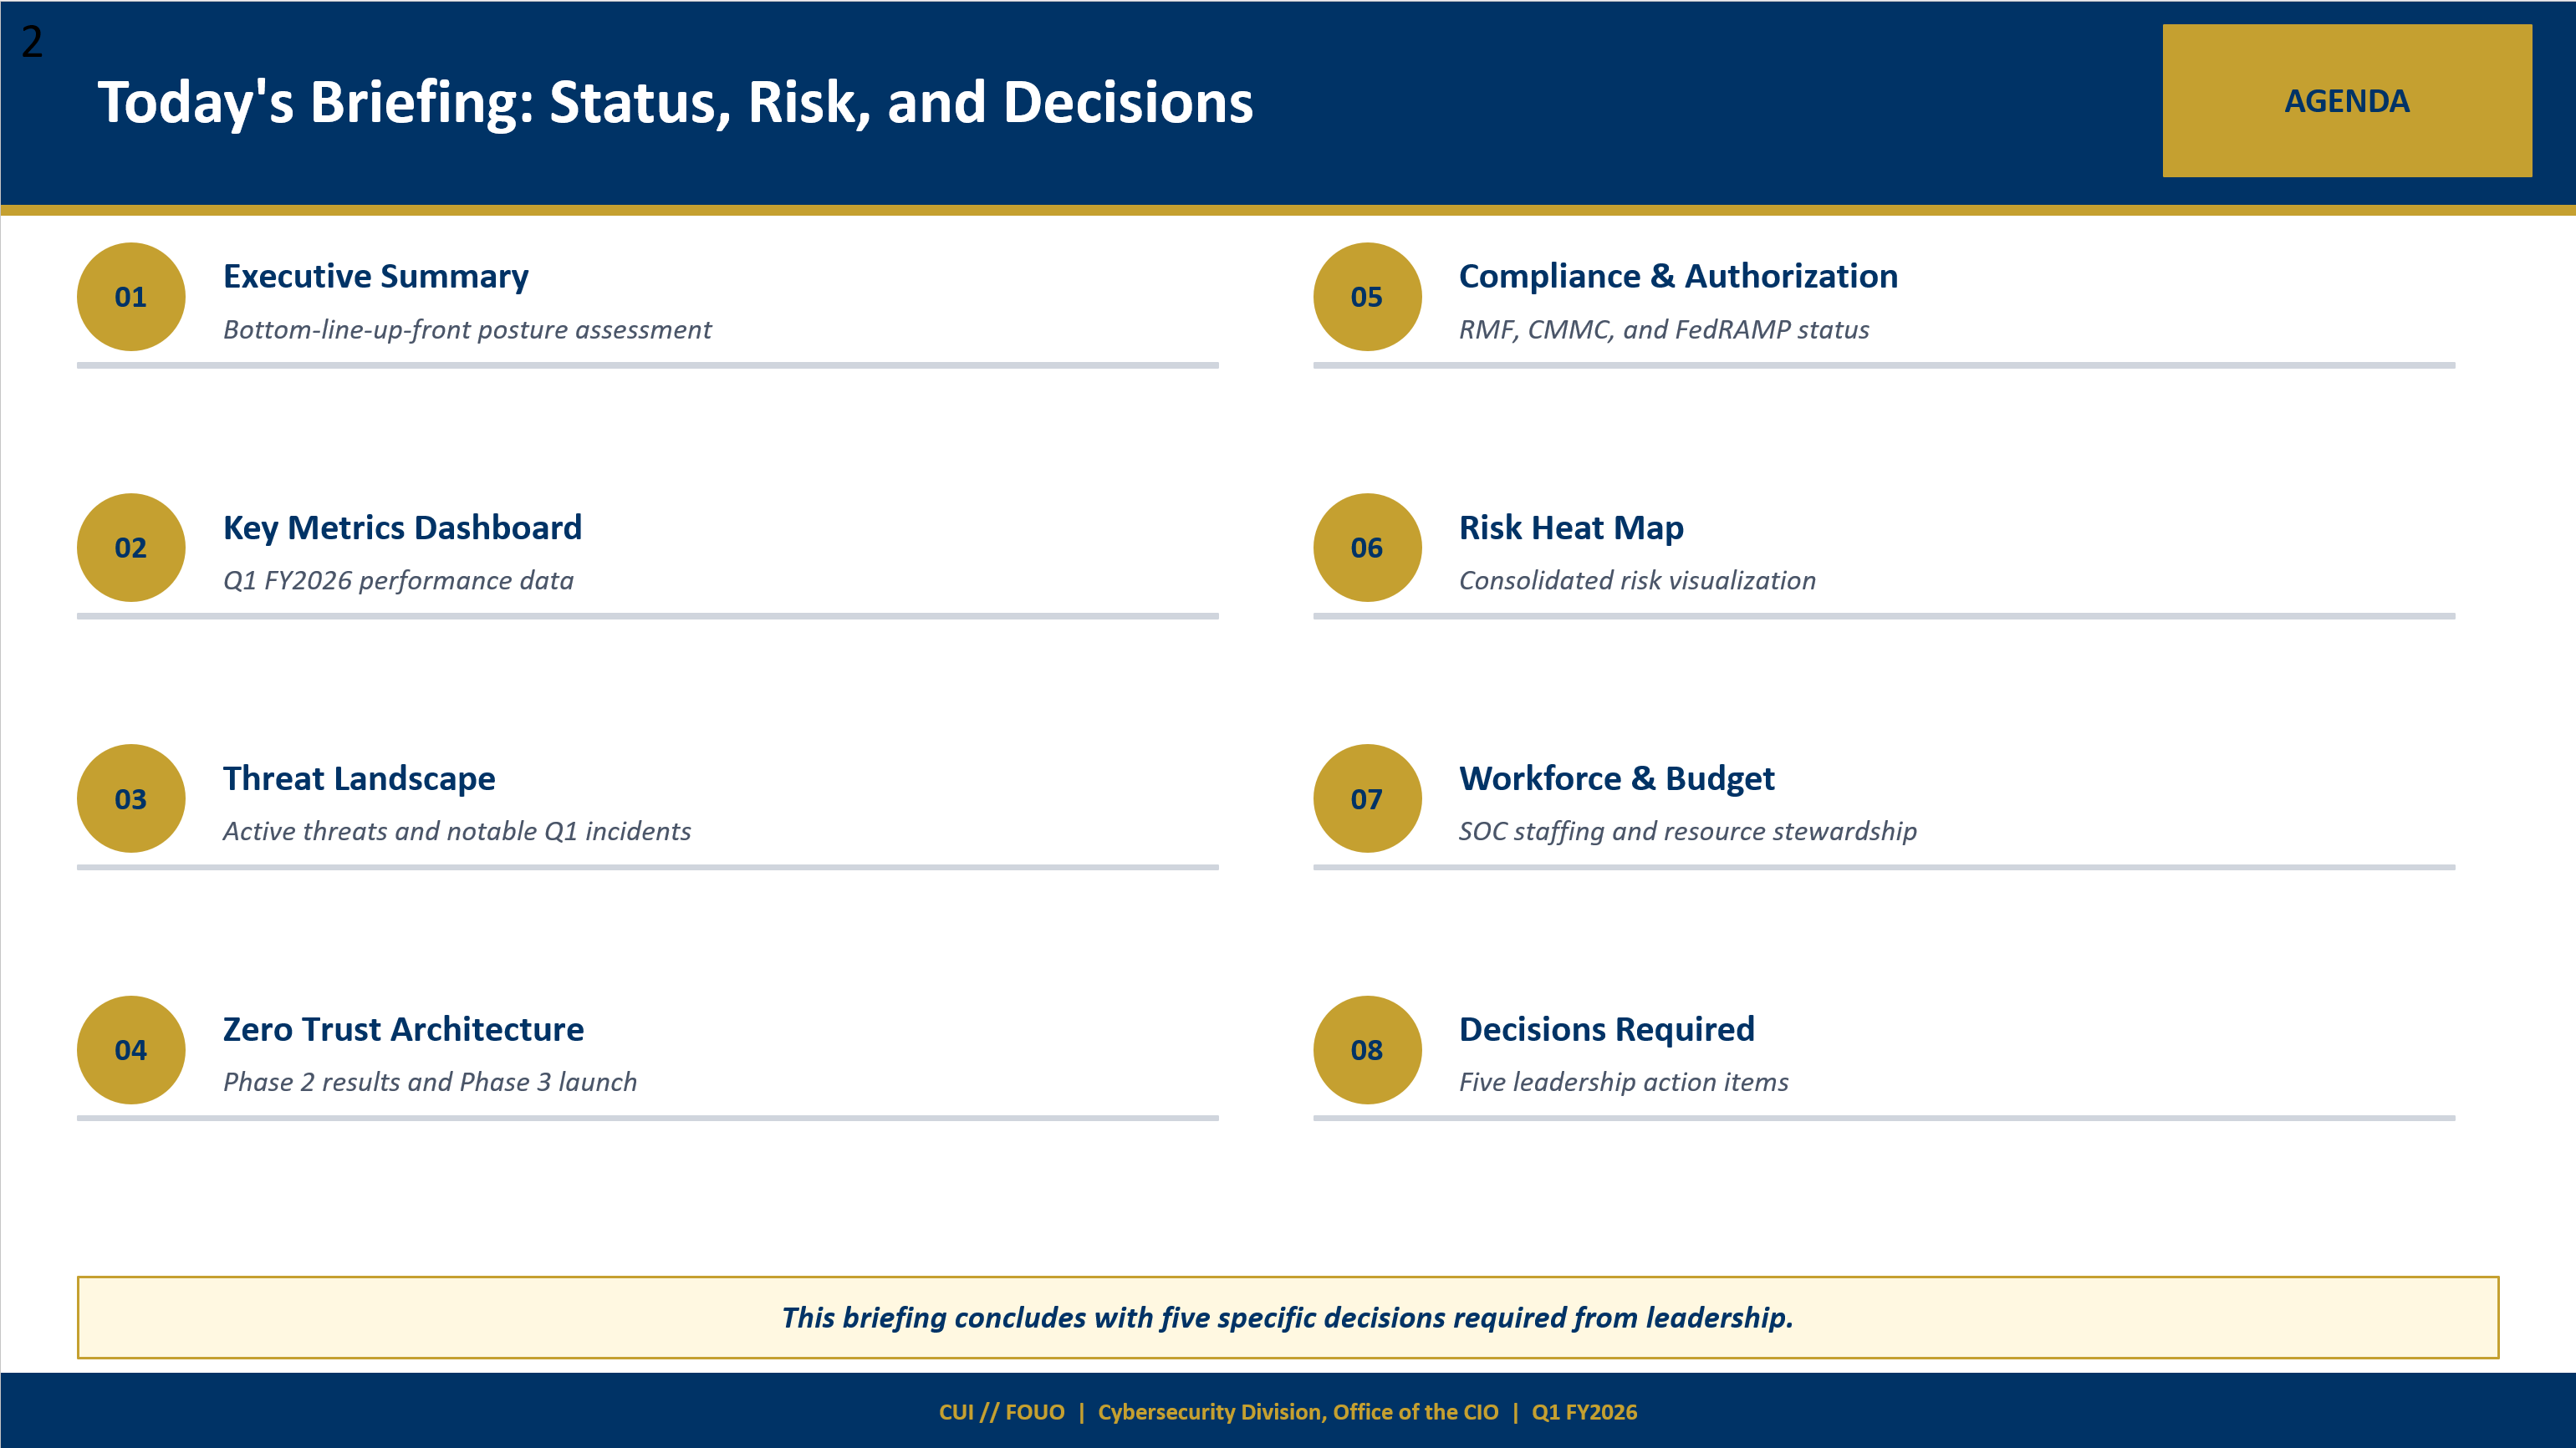Select the yellow leadership decisions callout box
Image resolution: width=2576 pixels, height=1448 pixels.
tap(1288, 1317)
